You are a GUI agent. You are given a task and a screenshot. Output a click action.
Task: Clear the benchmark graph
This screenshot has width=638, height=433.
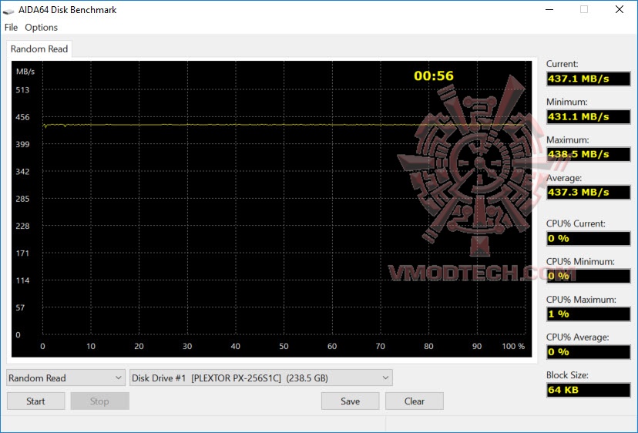pyautogui.click(x=415, y=401)
